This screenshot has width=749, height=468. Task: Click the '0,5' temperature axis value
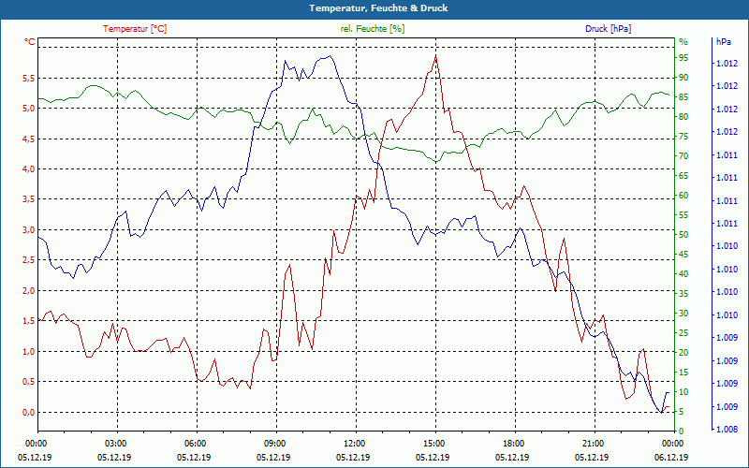tap(29, 381)
